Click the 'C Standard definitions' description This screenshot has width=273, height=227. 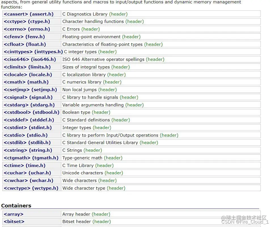pyautogui.click(x=86, y=120)
